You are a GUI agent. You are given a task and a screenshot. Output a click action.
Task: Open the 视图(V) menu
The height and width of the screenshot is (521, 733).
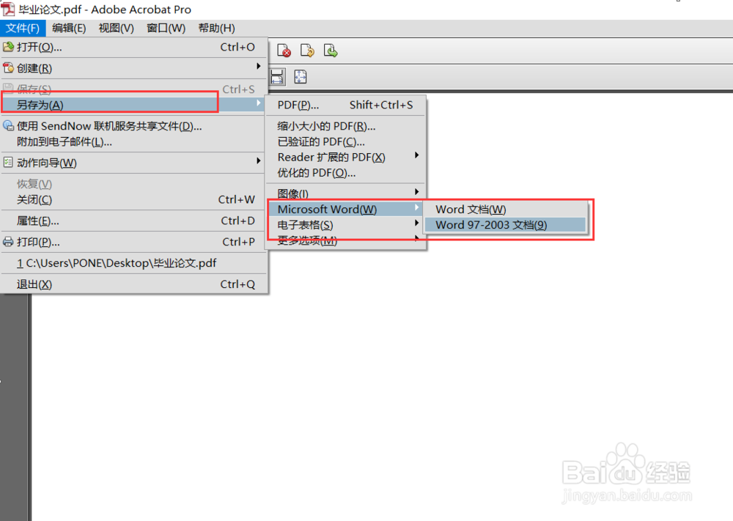click(117, 28)
